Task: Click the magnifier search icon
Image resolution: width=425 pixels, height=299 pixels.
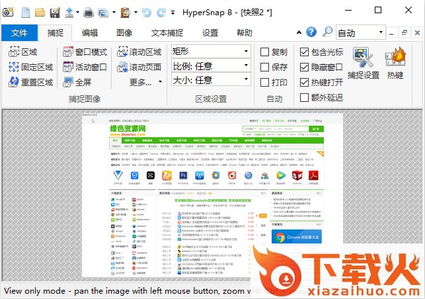Action: coord(327,32)
